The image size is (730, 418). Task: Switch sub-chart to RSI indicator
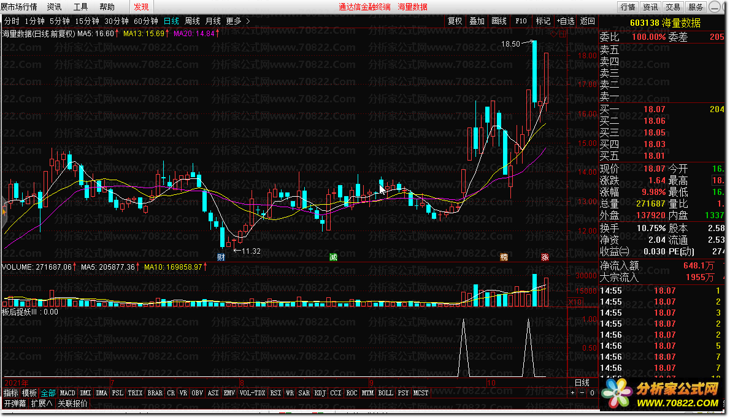coord(275,393)
